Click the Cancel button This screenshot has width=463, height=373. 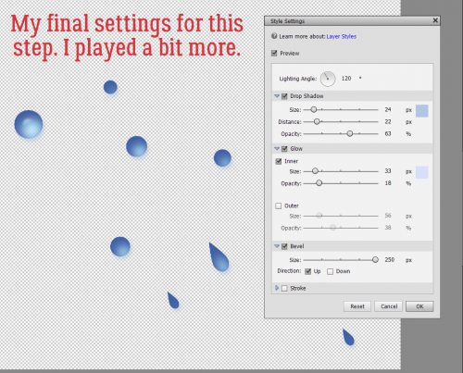389,306
